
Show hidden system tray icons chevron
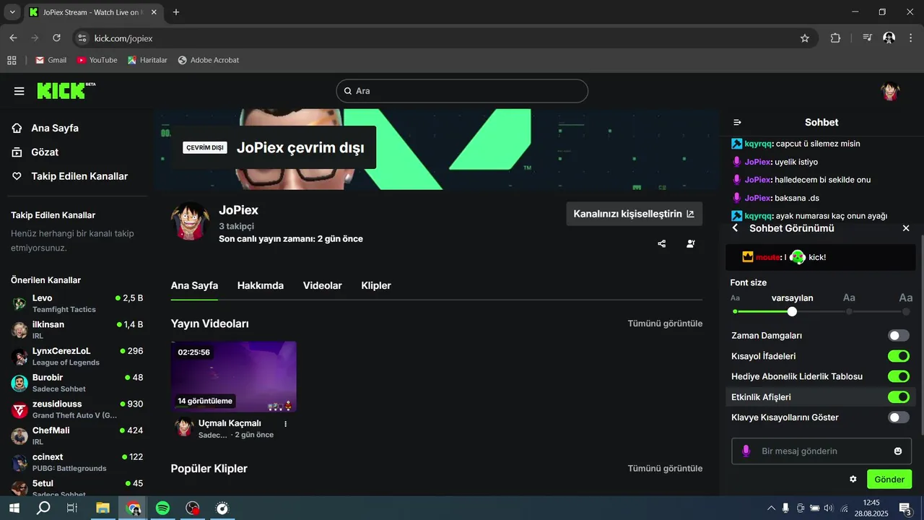(x=771, y=508)
